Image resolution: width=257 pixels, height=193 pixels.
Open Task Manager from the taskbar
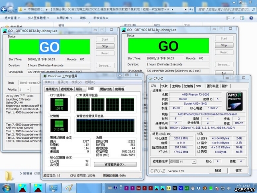click(x=53, y=188)
